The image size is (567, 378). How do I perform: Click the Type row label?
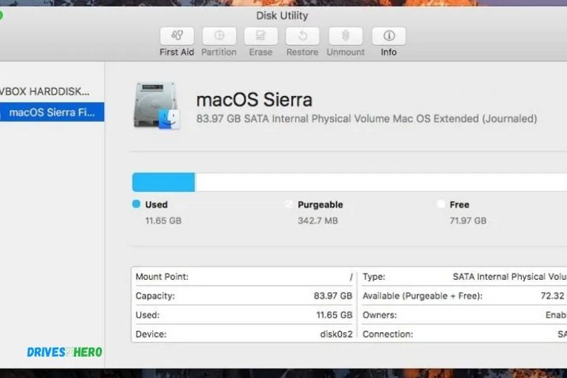(374, 277)
